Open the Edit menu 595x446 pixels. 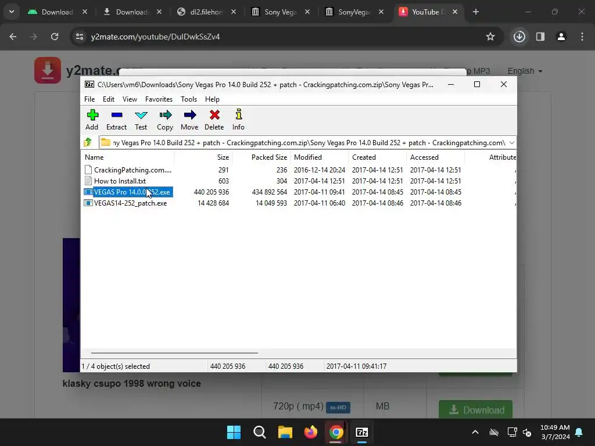[x=109, y=99]
